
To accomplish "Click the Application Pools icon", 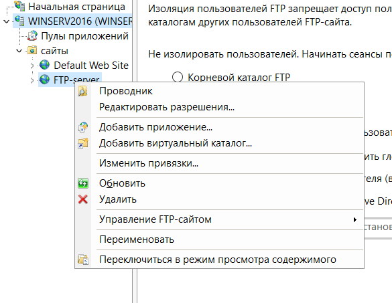I will (32, 36).
